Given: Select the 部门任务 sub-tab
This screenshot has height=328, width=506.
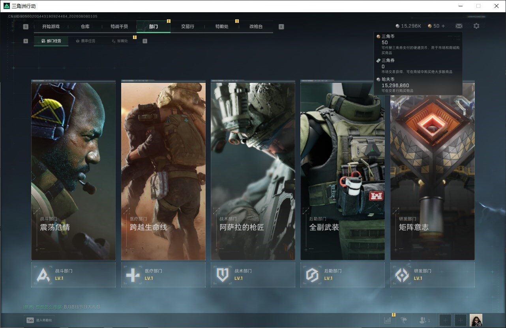Looking at the screenshot, I should click(x=51, y=41).
